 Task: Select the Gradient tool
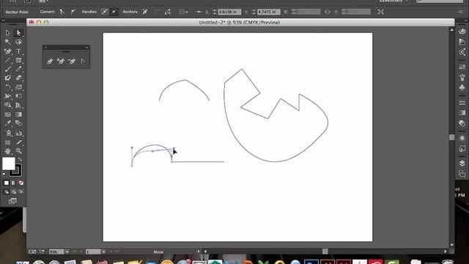click(18, 114)
